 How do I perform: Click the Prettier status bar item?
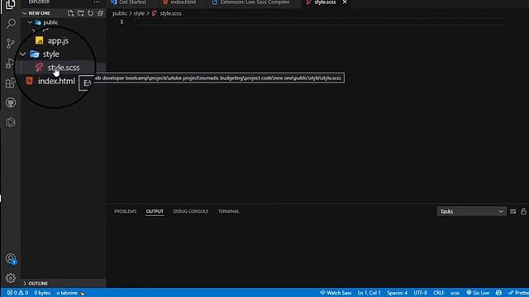(518, 293)
